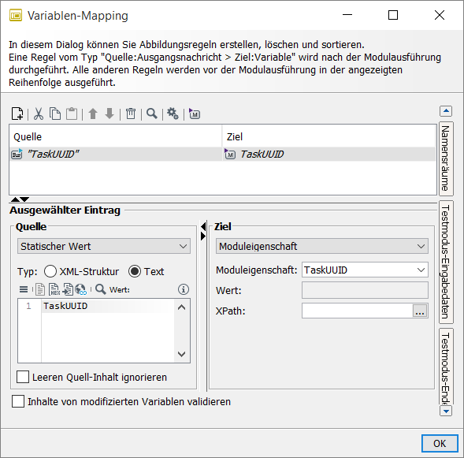Screen dimensions: 464x458
Task: Open settings via the gears icon
Action: (173, 114)
